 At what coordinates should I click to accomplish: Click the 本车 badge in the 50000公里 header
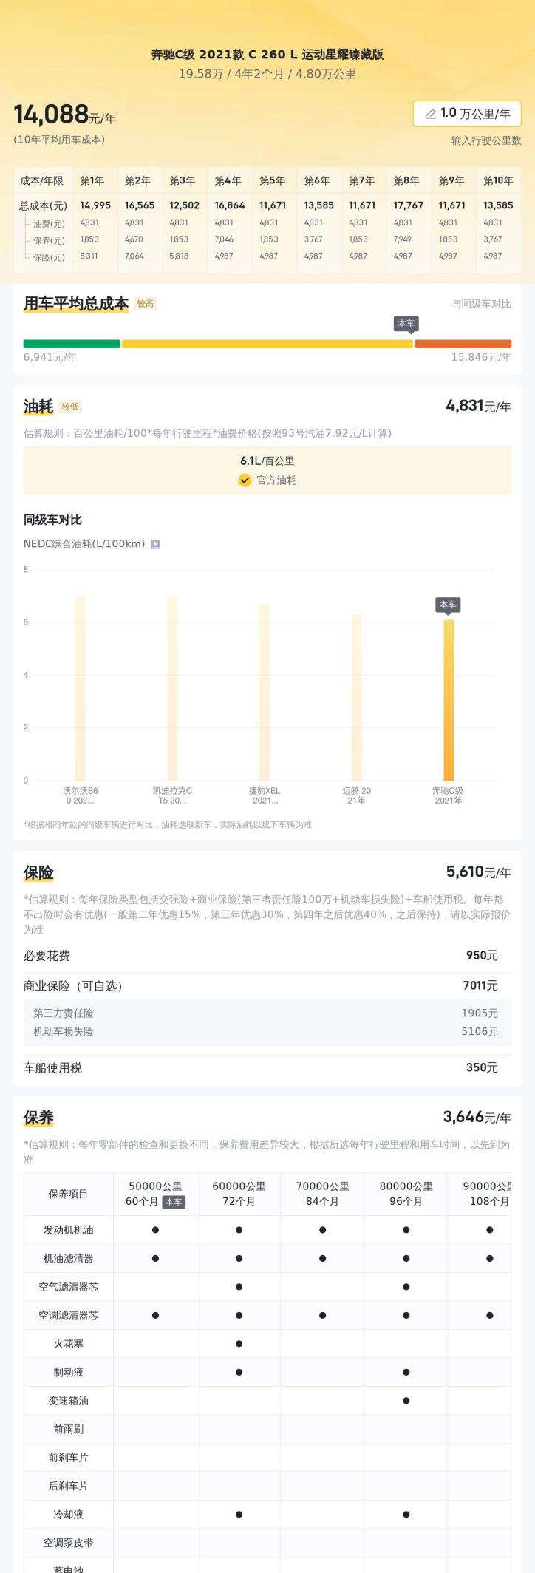coord(174,1202)
